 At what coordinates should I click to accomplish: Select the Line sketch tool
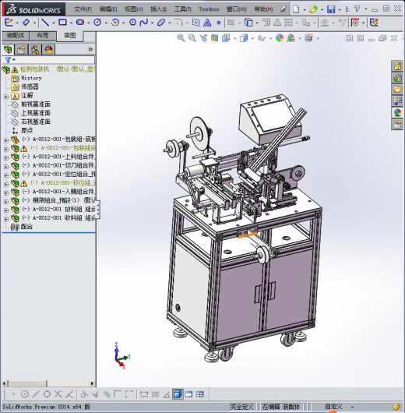coord(45,23)
